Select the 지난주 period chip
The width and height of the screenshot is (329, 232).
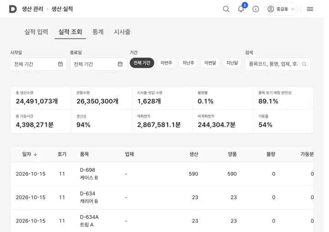click(188, 63)
